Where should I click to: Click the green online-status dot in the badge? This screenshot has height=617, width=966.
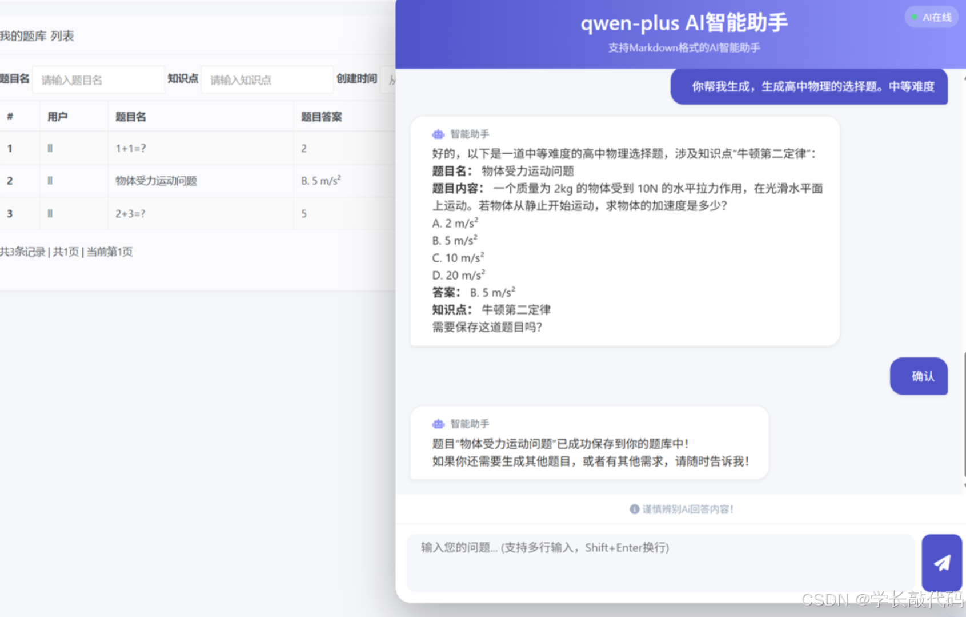tap(915, 17)
